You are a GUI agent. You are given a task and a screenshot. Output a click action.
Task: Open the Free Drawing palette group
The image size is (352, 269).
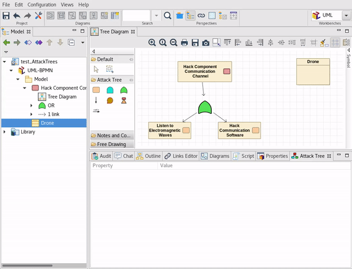point(111,144)
